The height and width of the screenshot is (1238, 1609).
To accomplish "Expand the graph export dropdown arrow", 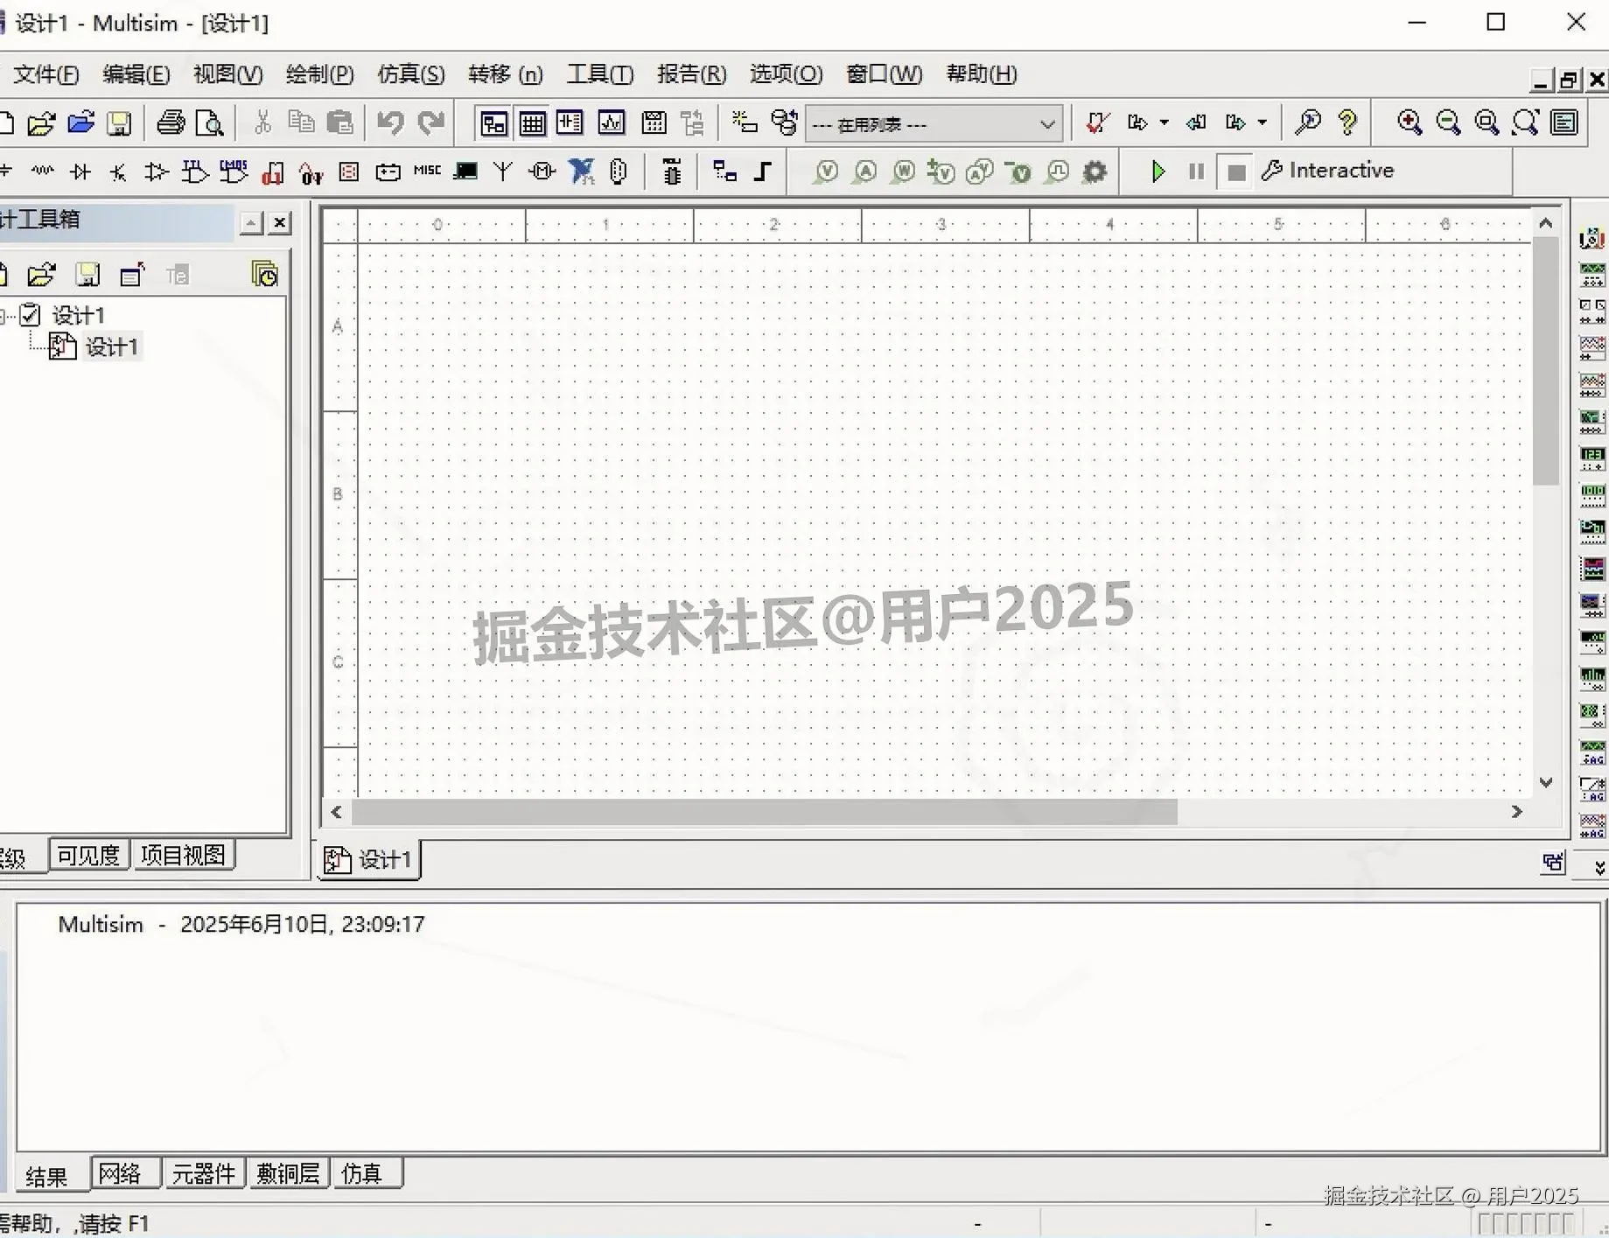I will (x=1165, y=122).
